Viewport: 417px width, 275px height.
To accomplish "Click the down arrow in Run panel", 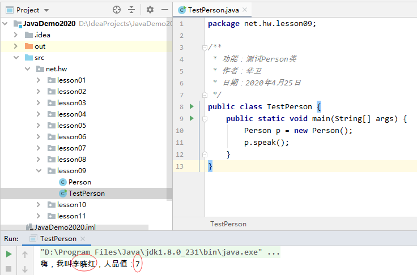I will (x=25, y=269).
